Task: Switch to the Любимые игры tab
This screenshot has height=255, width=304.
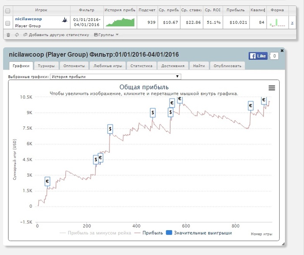Action: 108,66
